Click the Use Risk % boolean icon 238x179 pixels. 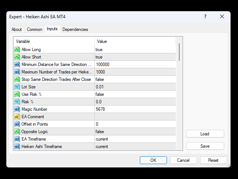tap(17, 94)
